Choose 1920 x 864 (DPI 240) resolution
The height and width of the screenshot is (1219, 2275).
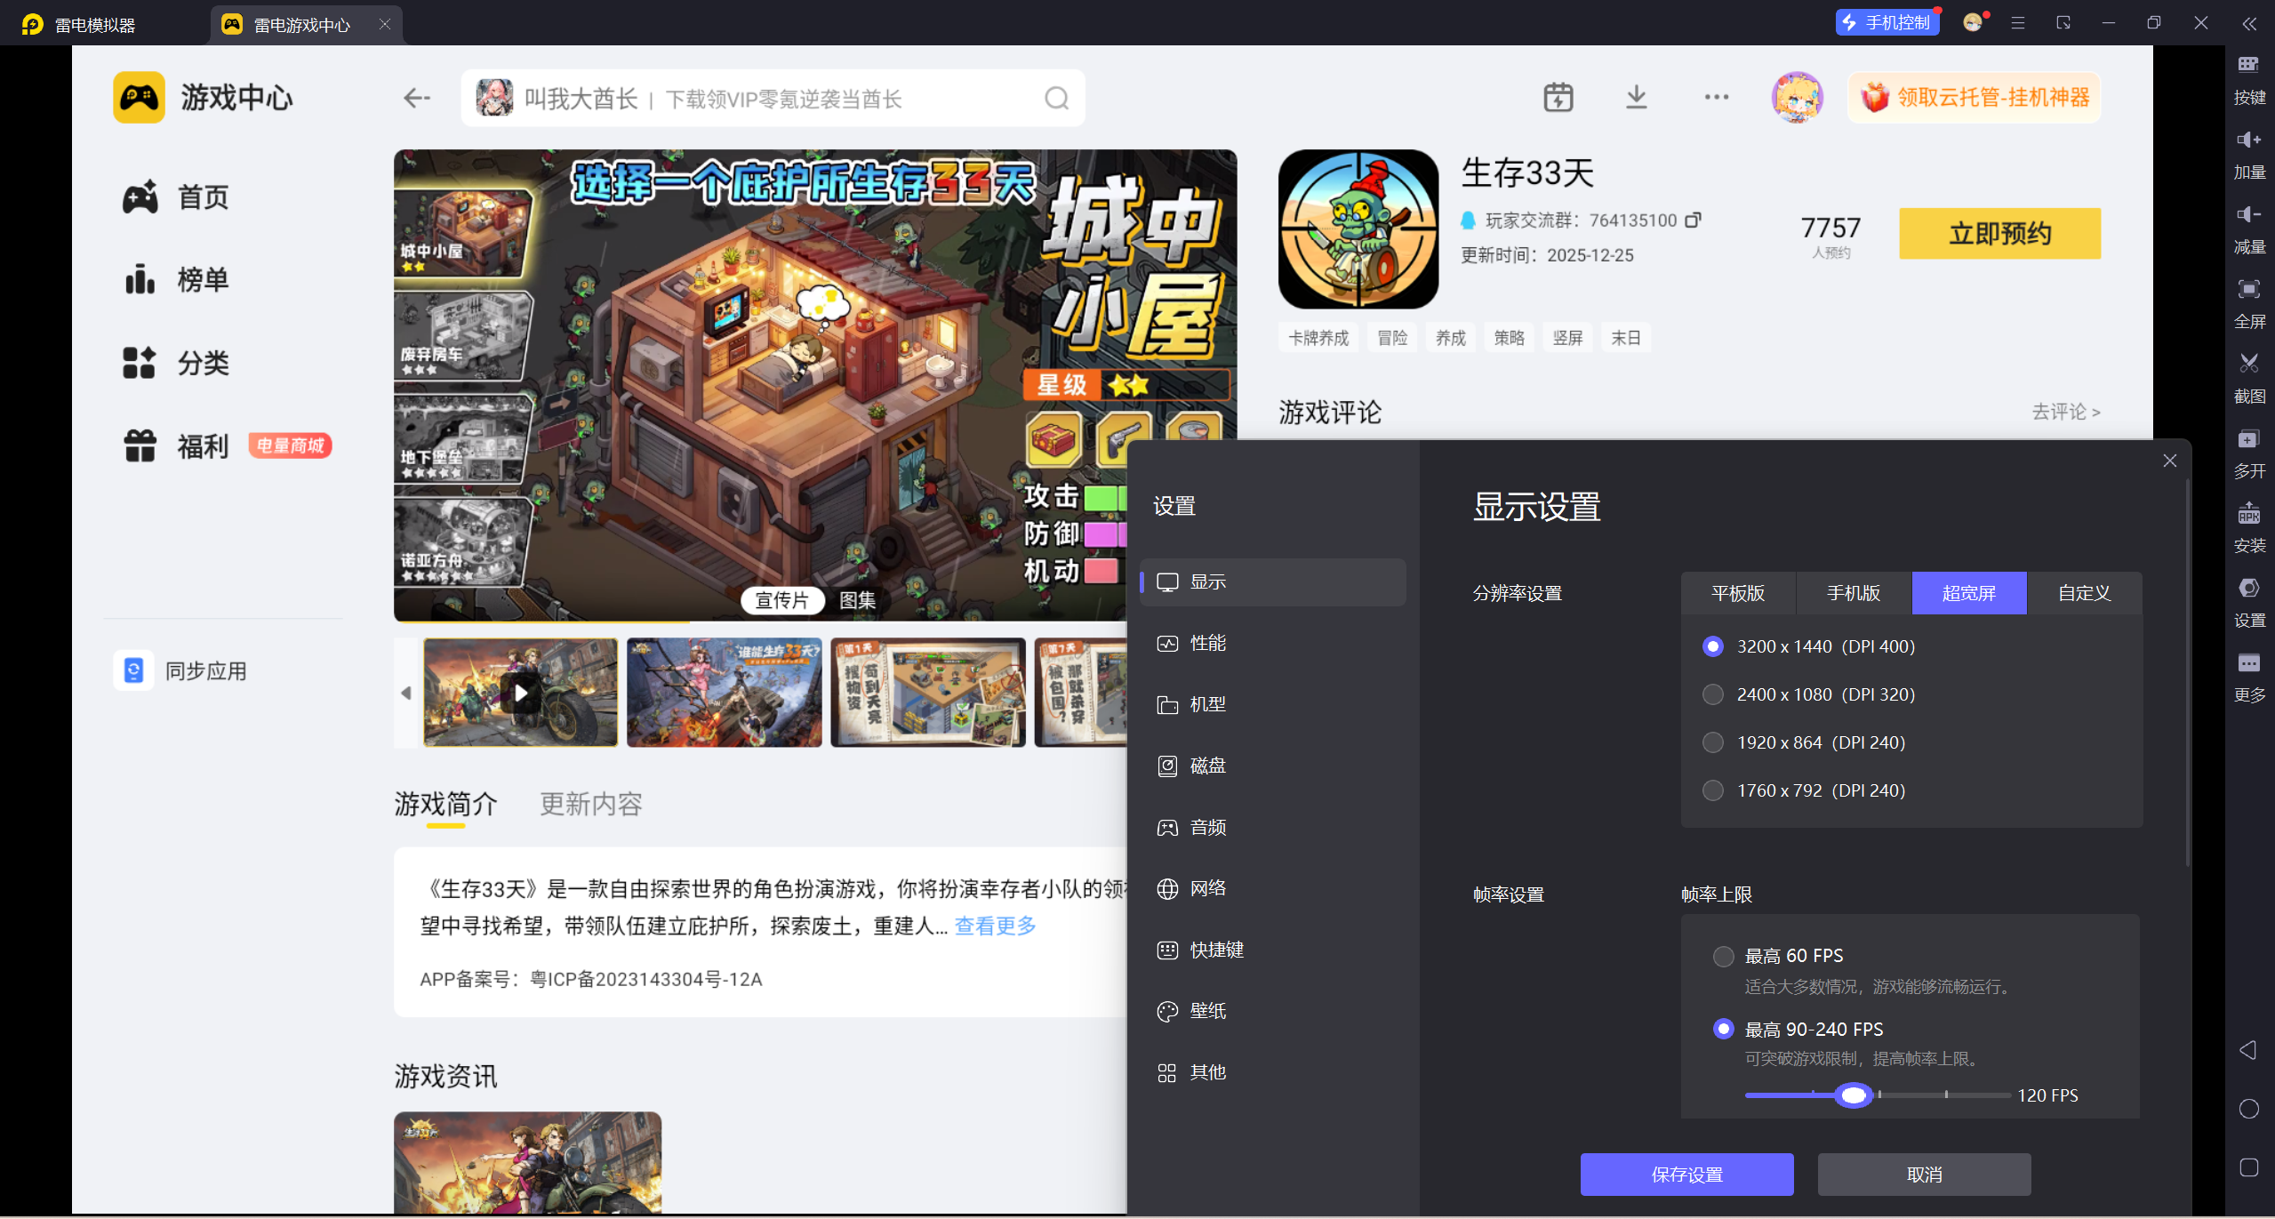(1712, 742)
